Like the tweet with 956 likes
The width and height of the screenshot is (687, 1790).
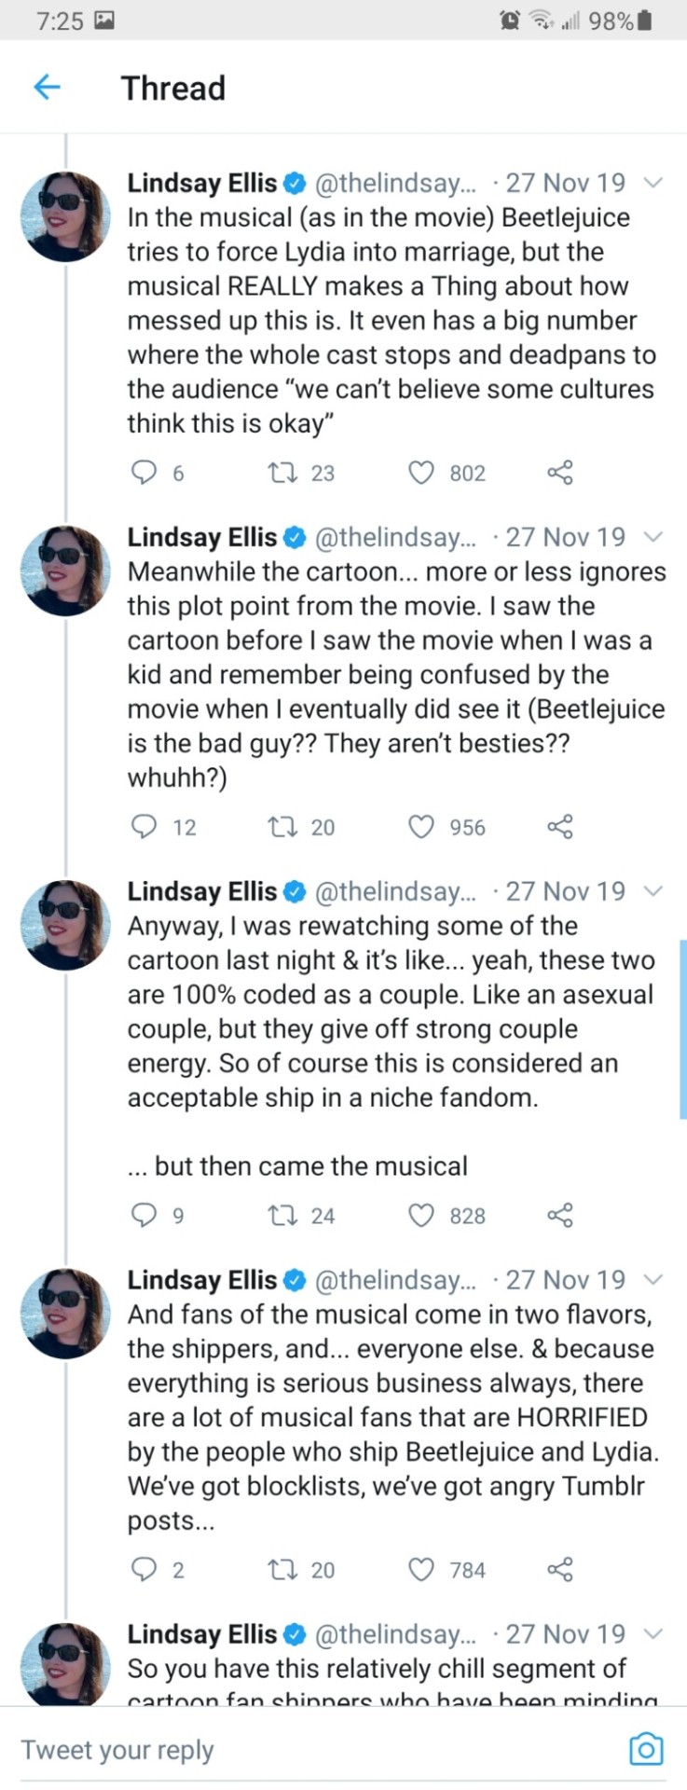pos(422,827)
